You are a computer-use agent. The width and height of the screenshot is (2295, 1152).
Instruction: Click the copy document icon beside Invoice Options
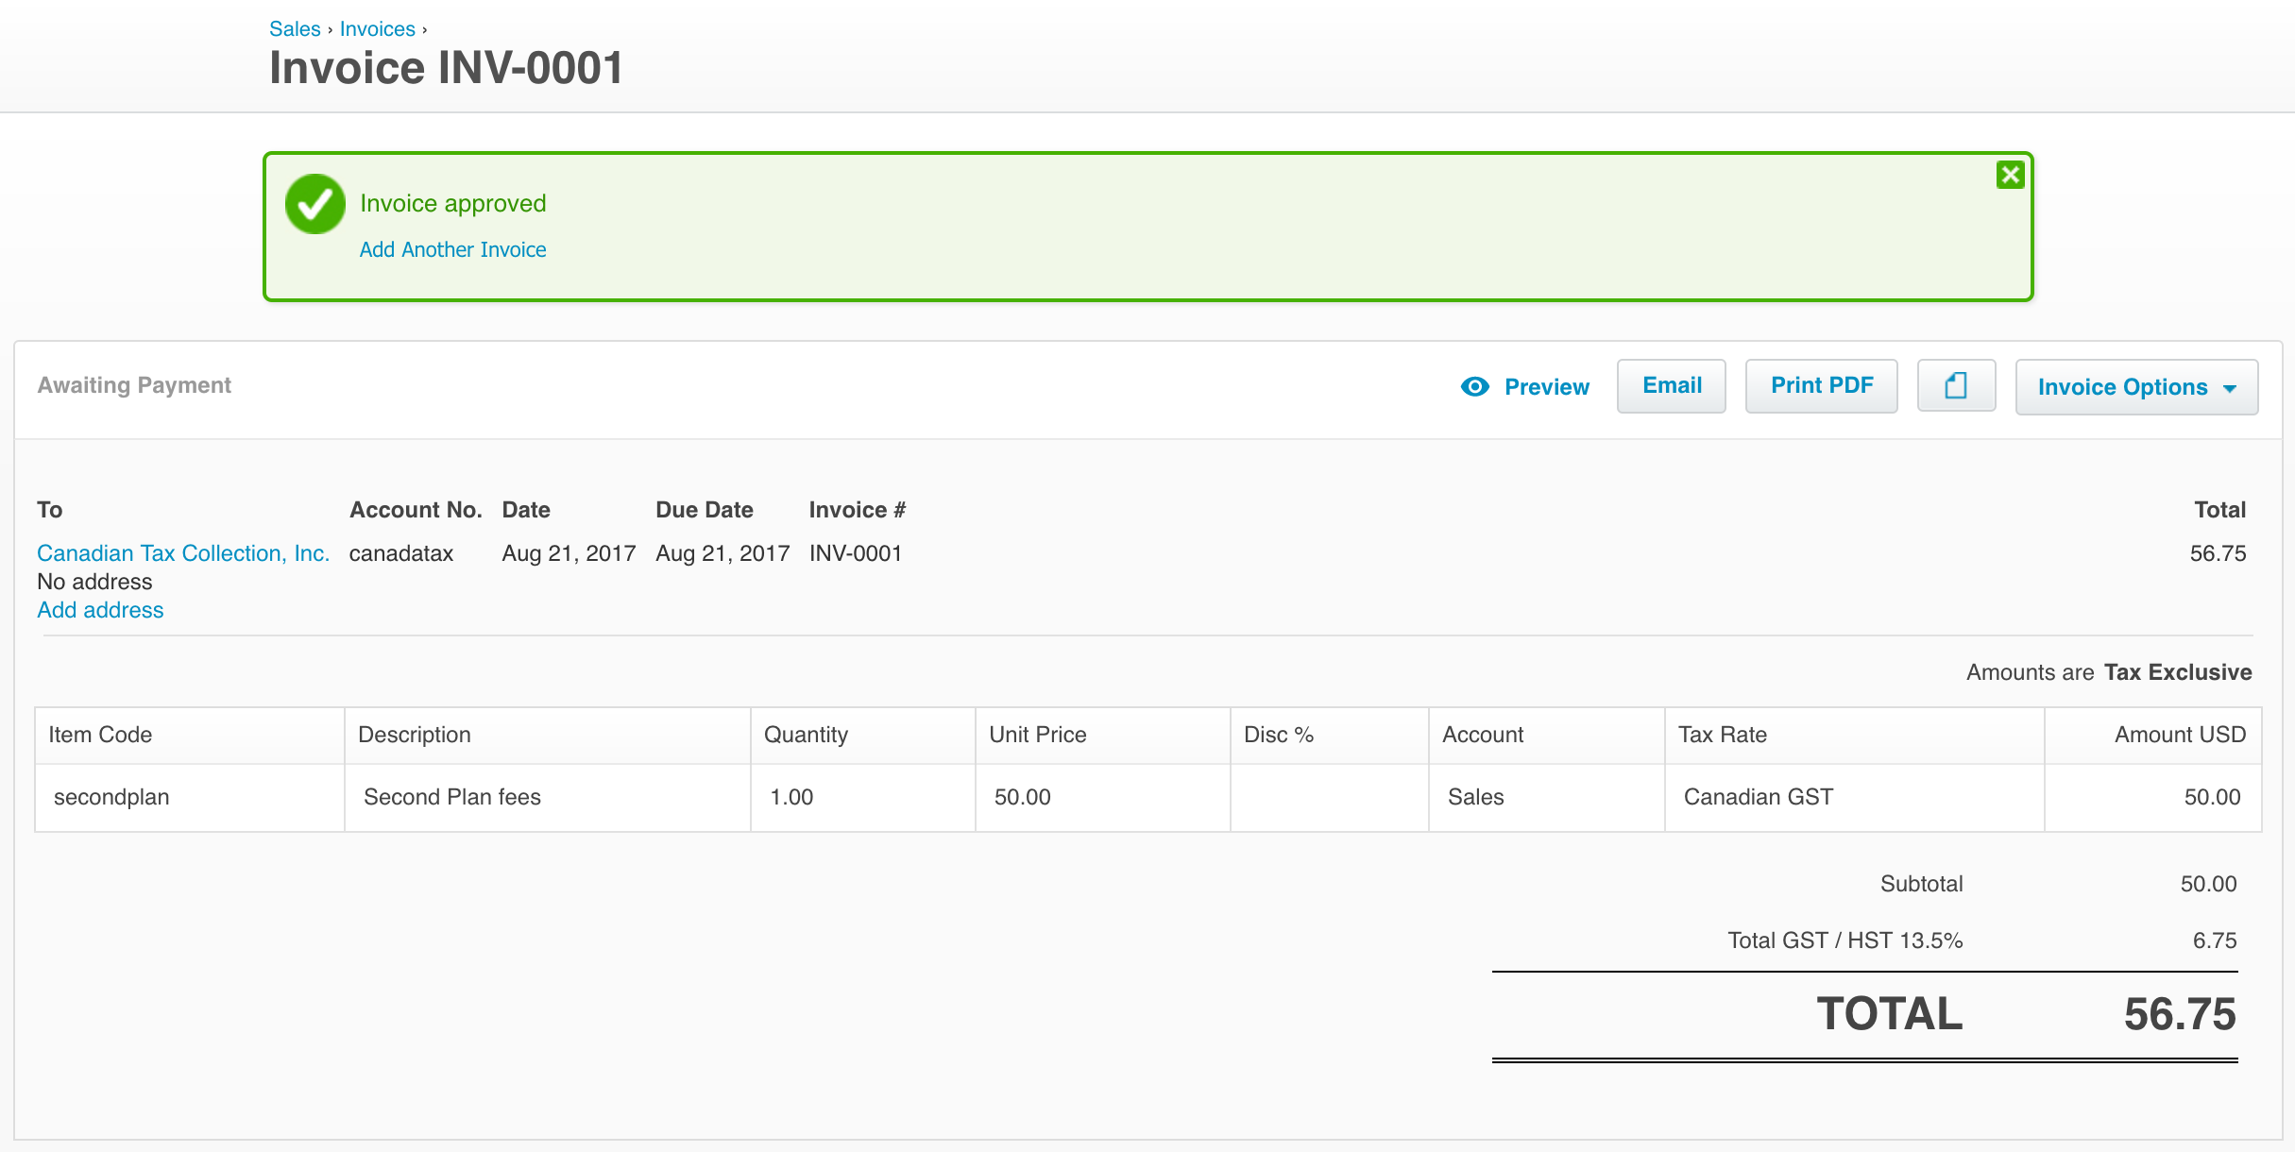[1956, 385]
